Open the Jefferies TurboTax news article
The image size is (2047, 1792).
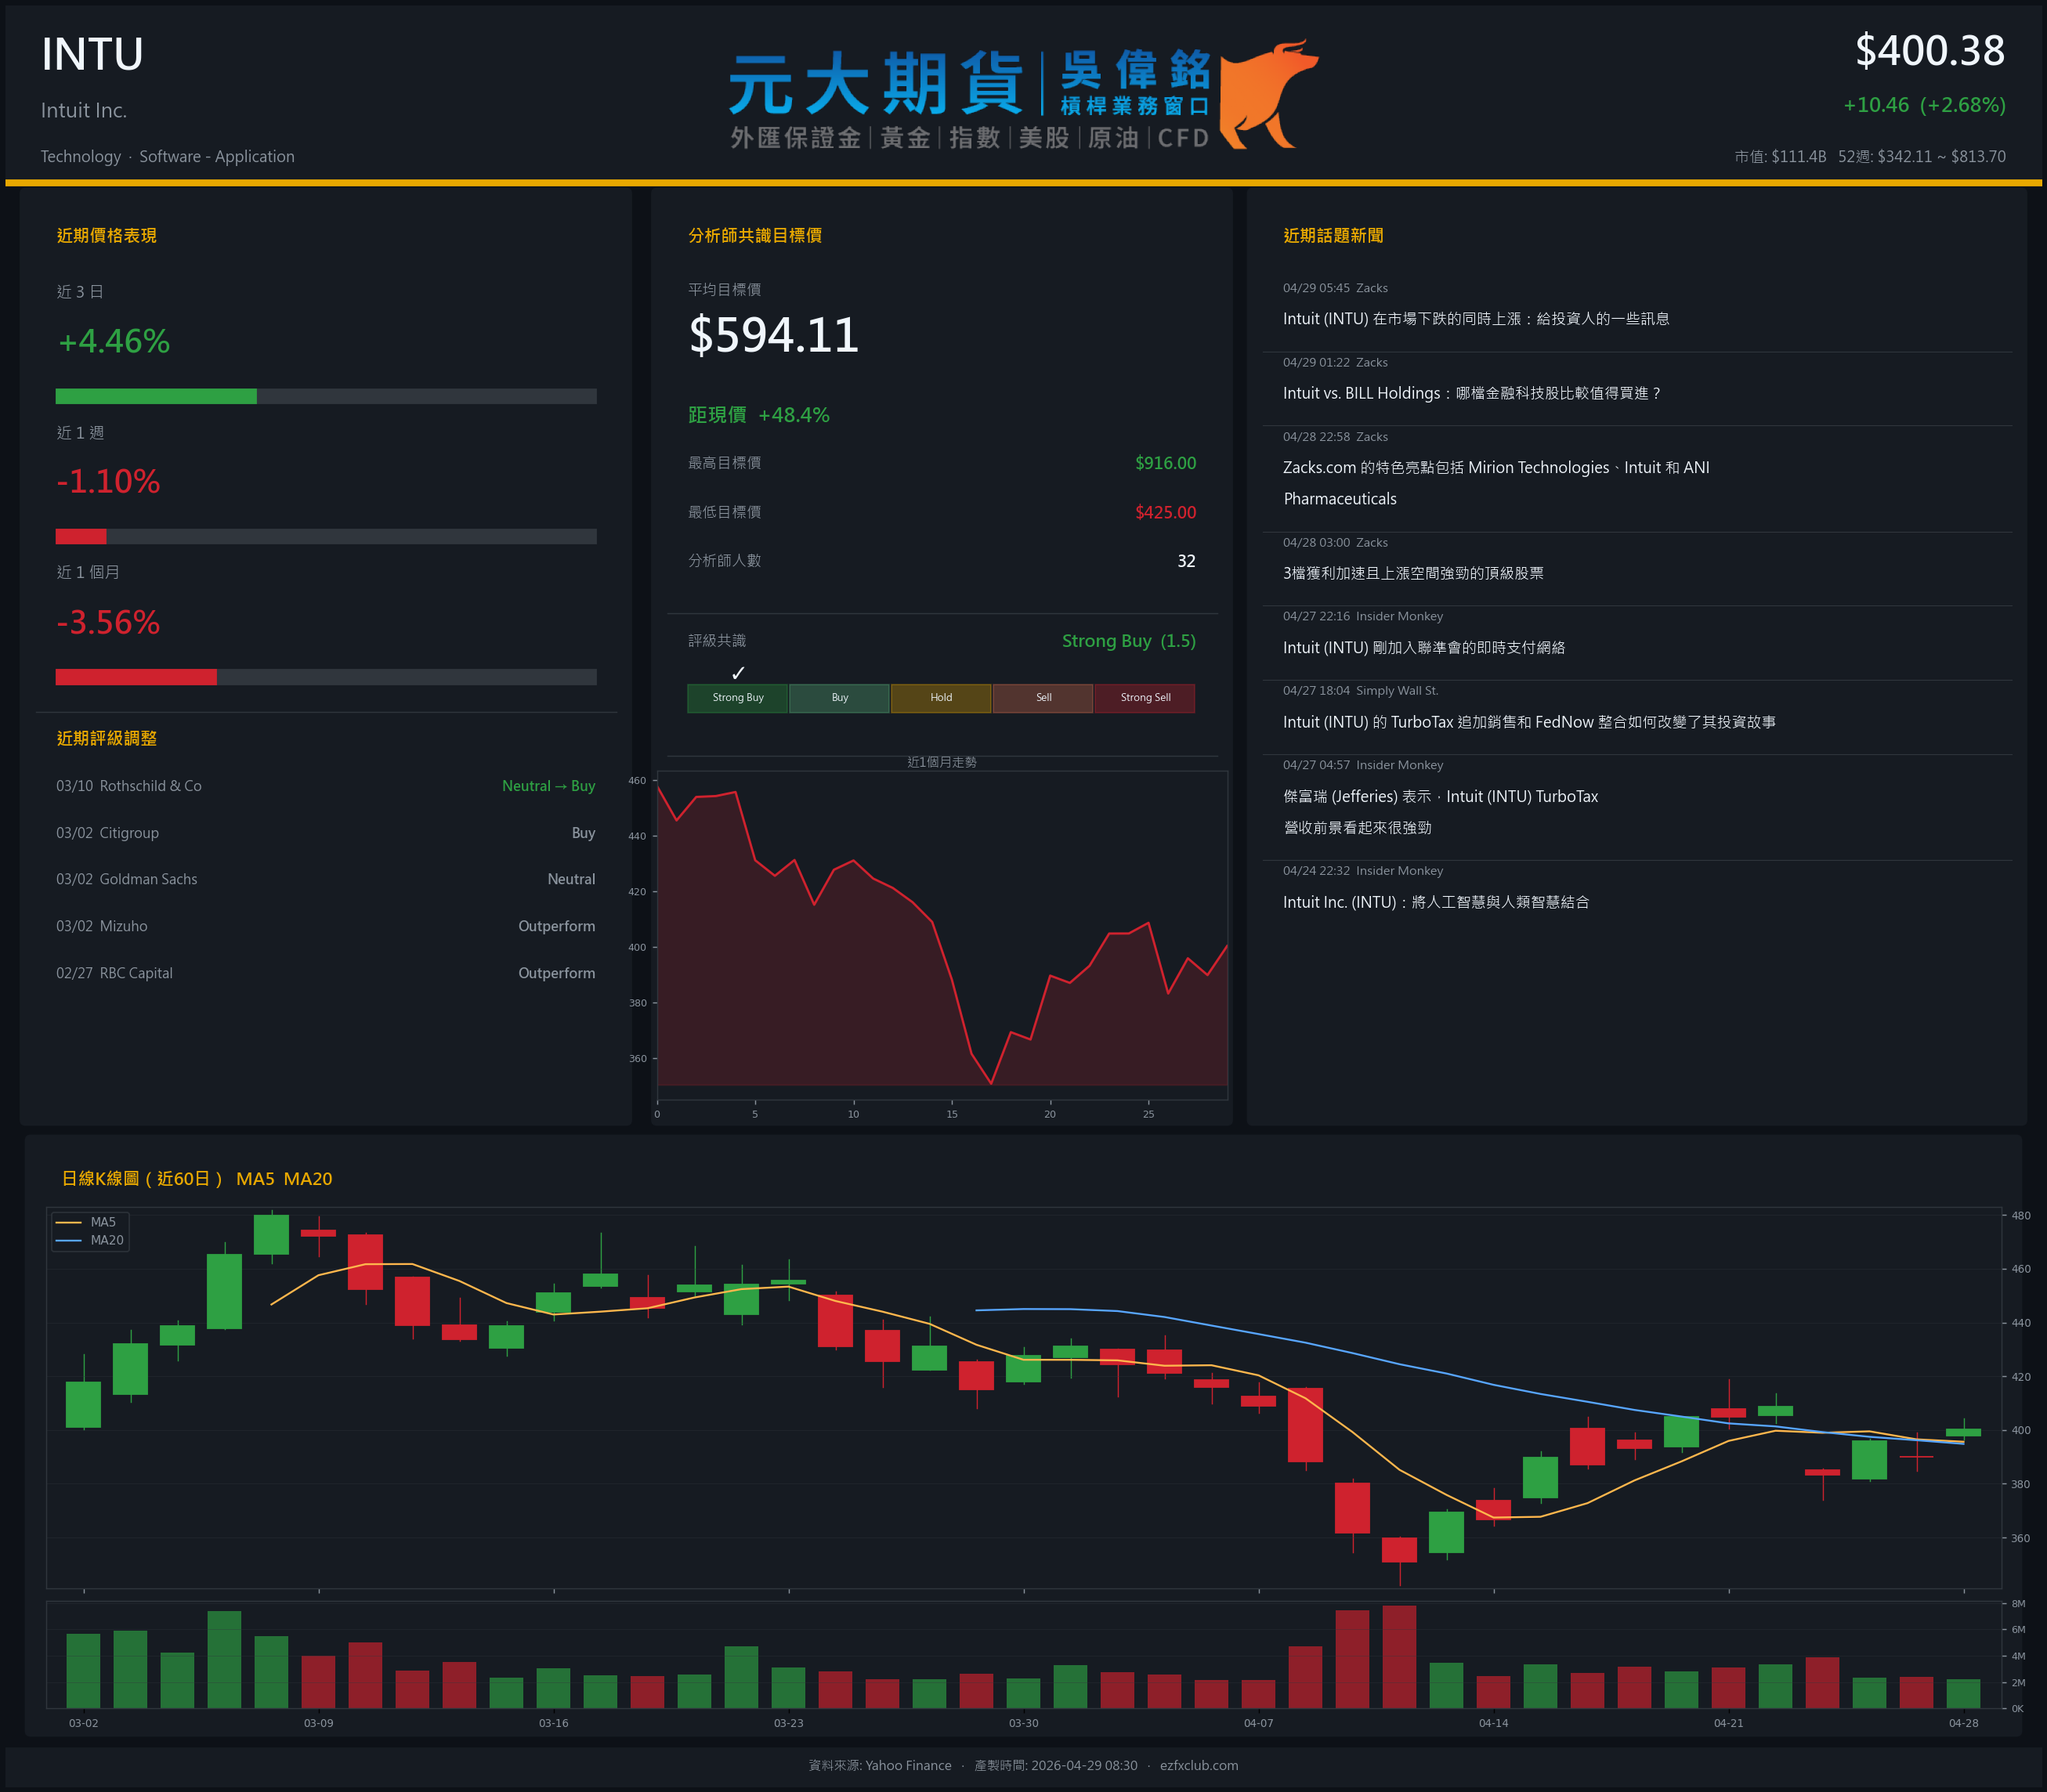(1440, 797)
